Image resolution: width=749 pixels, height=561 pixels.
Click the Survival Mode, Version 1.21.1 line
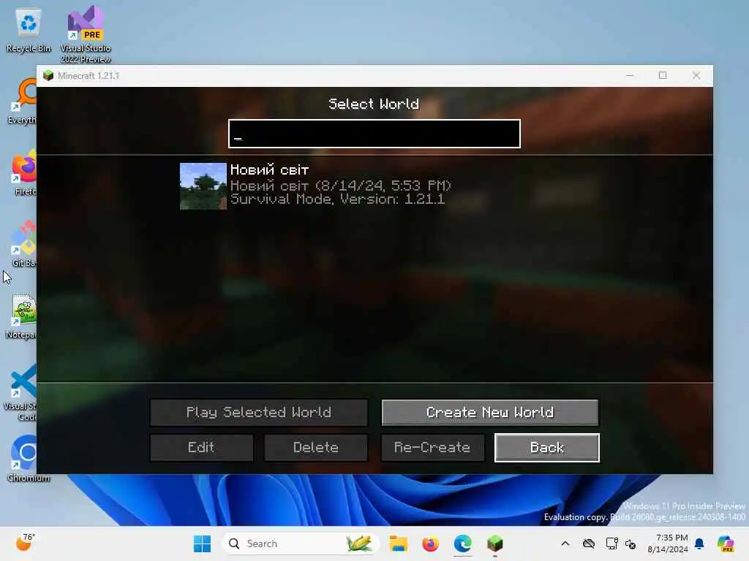pyautogui.click(x=337, y=199)
